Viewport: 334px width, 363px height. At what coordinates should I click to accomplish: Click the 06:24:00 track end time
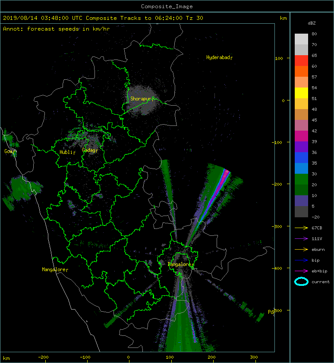tap(168, 18)
